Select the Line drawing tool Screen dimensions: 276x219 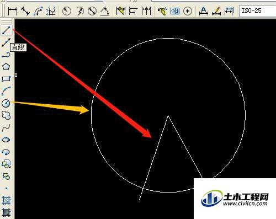pyautogui.click(x=6, y=30)
